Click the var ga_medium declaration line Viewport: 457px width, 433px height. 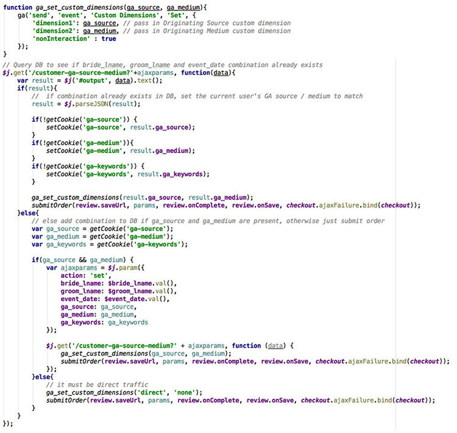(x=102, y=237)
